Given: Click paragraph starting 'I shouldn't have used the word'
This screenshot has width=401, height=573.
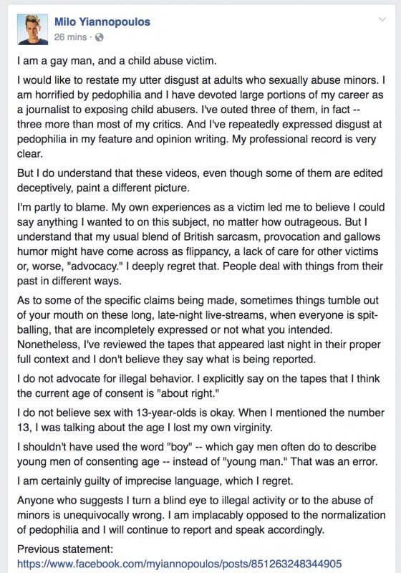Looking at the screenshot, I should [x=197, y=454].
